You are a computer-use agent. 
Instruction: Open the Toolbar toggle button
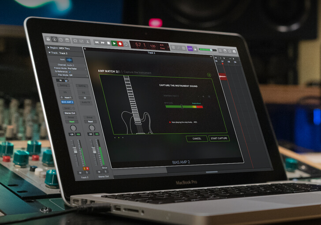tap(67, 40)
